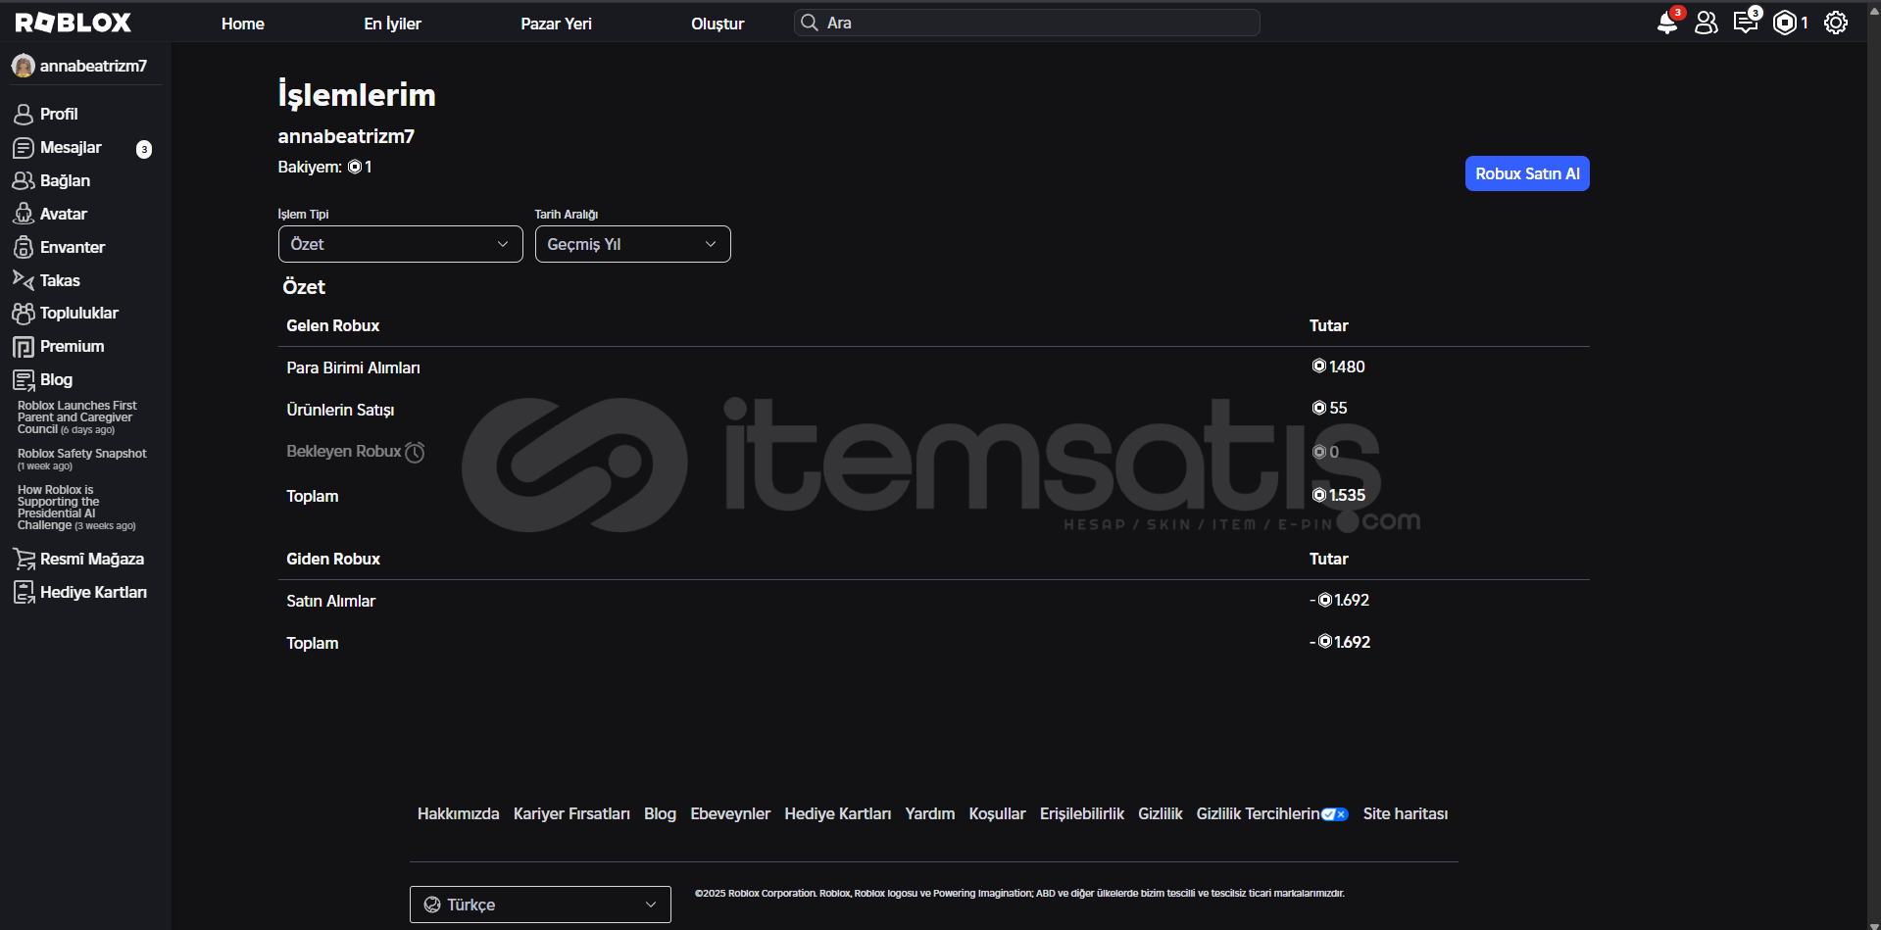Click the Bekleyen Robux clock icon

pos(415,452)
